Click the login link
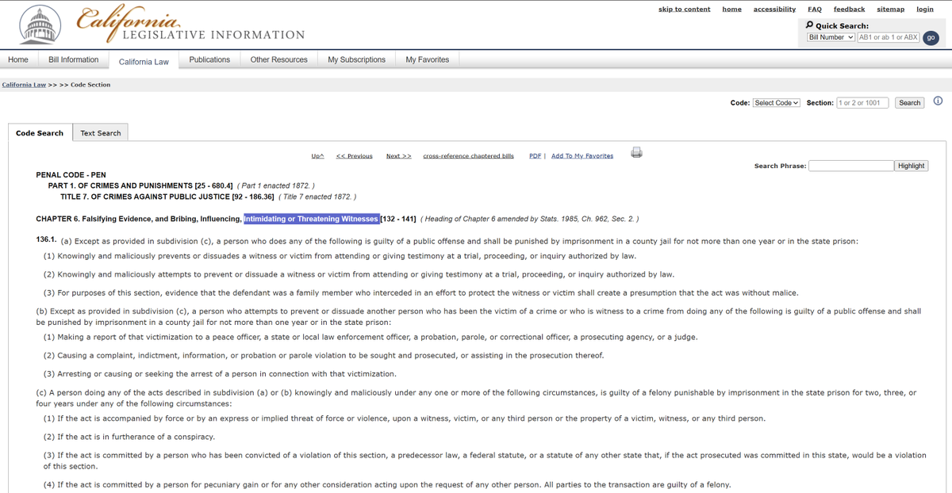The width and height of the screenshot is (952, 493). pos(925,10)
